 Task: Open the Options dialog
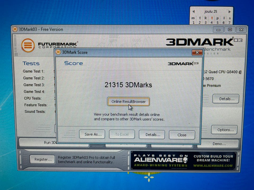[224, 130]
